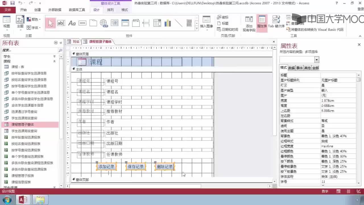Select the Line control
This screenshot has height=205, width=364.
178,23
